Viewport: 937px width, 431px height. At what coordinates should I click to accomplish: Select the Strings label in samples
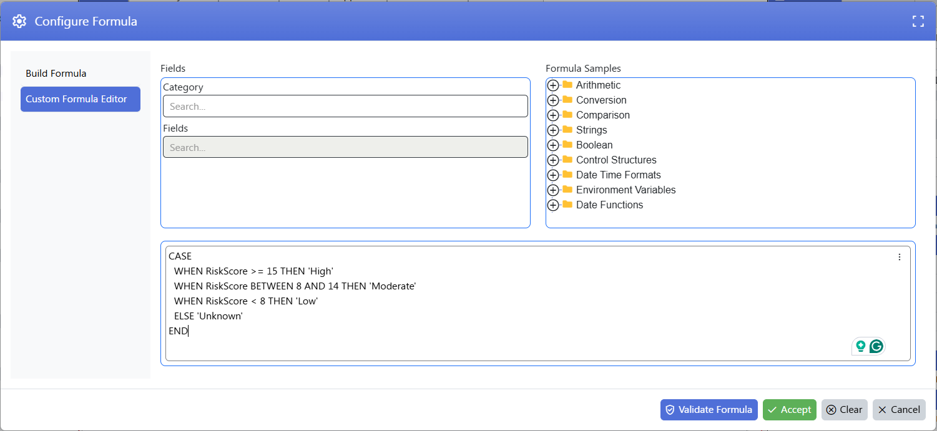[591, 130]
